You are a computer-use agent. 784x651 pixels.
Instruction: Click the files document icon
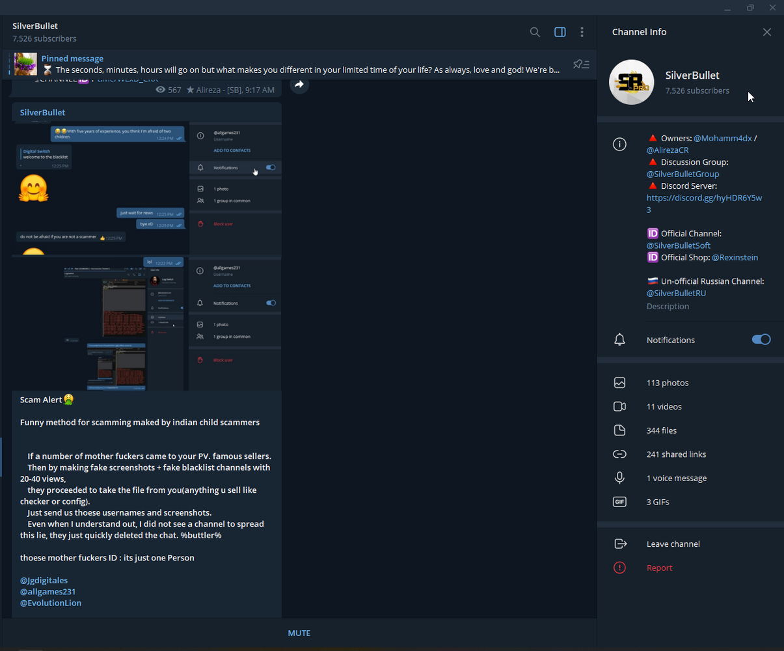[x=619, y=430]
